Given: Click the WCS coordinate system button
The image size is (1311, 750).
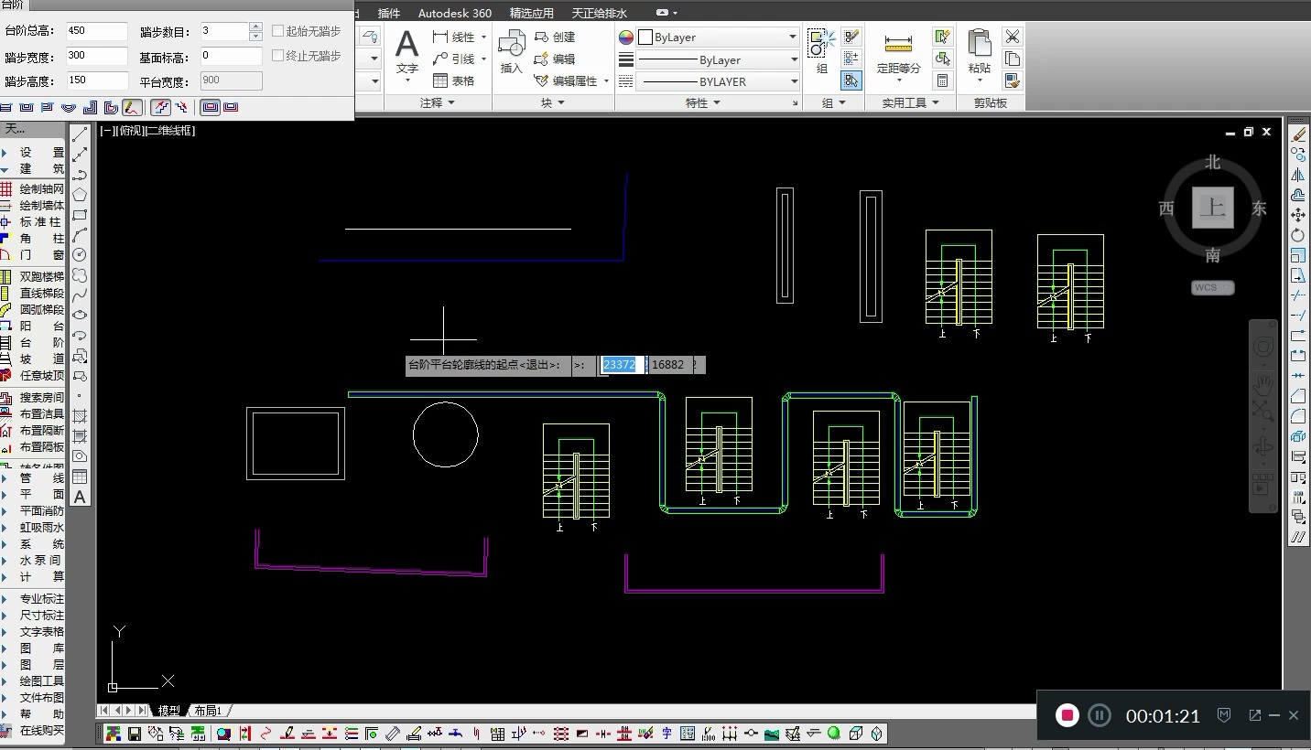Looking at the screenshot, I should tap(1213, 287).
